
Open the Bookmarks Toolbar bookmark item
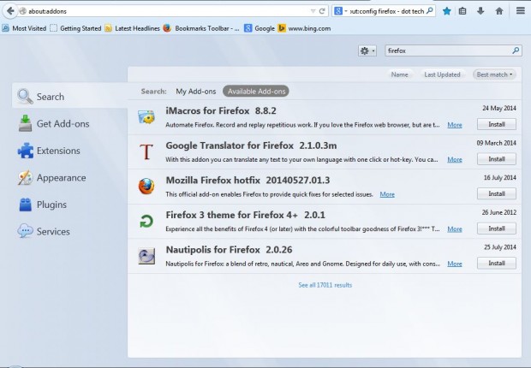coord(201,28)
